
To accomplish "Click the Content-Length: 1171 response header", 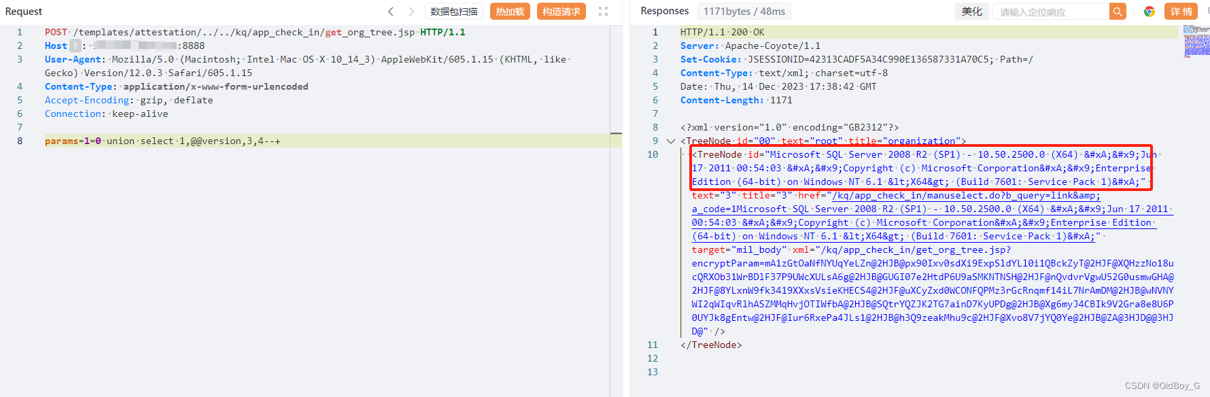I will (x=736, y=100).
